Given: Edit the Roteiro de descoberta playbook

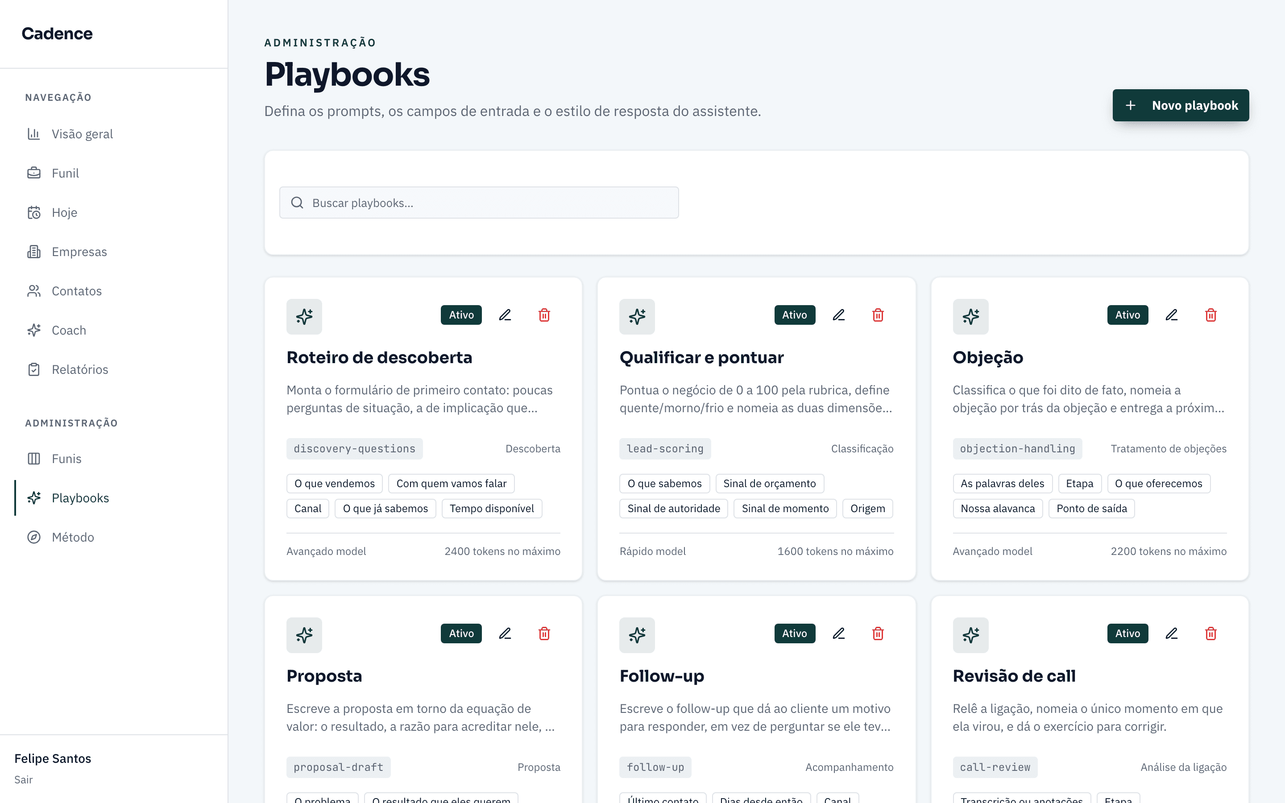Looking at the screenshot, I should point(505,315).
